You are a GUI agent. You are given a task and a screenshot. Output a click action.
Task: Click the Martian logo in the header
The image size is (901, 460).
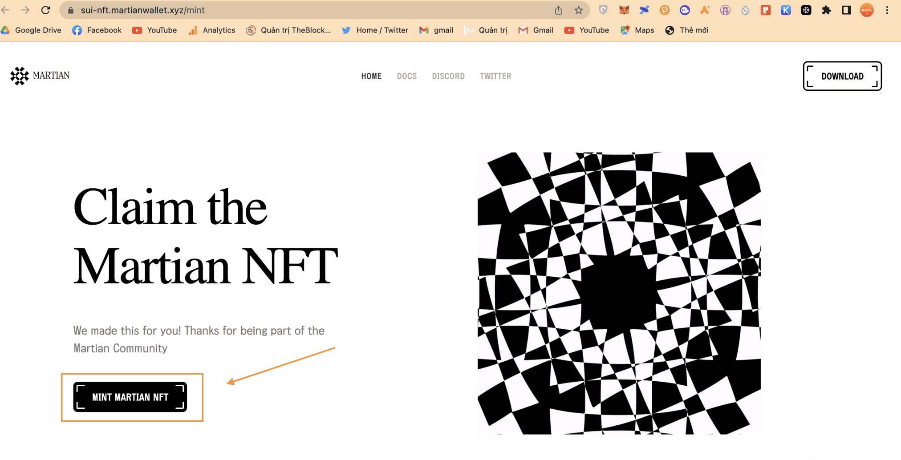click(40, 76)
